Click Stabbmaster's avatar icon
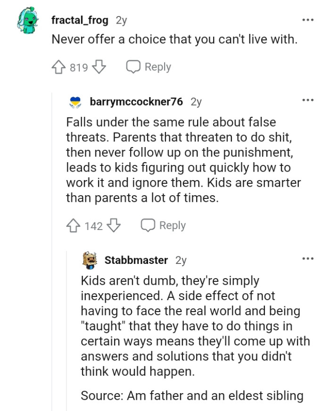The width and height of the screenshot is (330, 411). pos(89,260)
